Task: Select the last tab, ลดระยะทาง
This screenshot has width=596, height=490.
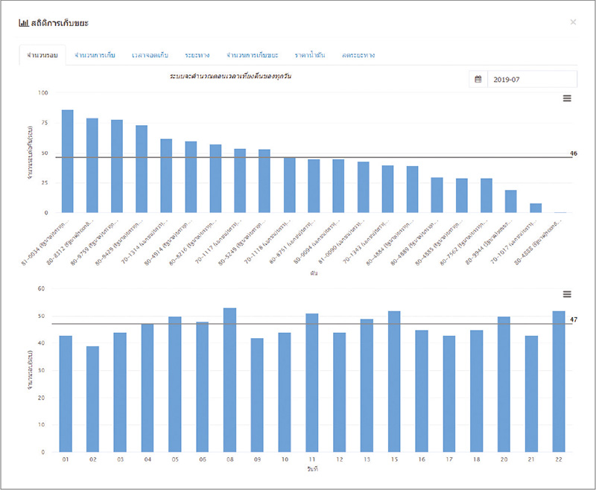Action: point(358,56)
